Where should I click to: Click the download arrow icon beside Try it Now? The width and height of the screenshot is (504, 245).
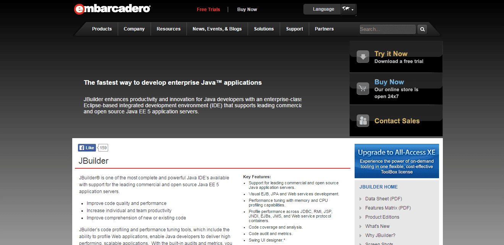pos(363,56)
